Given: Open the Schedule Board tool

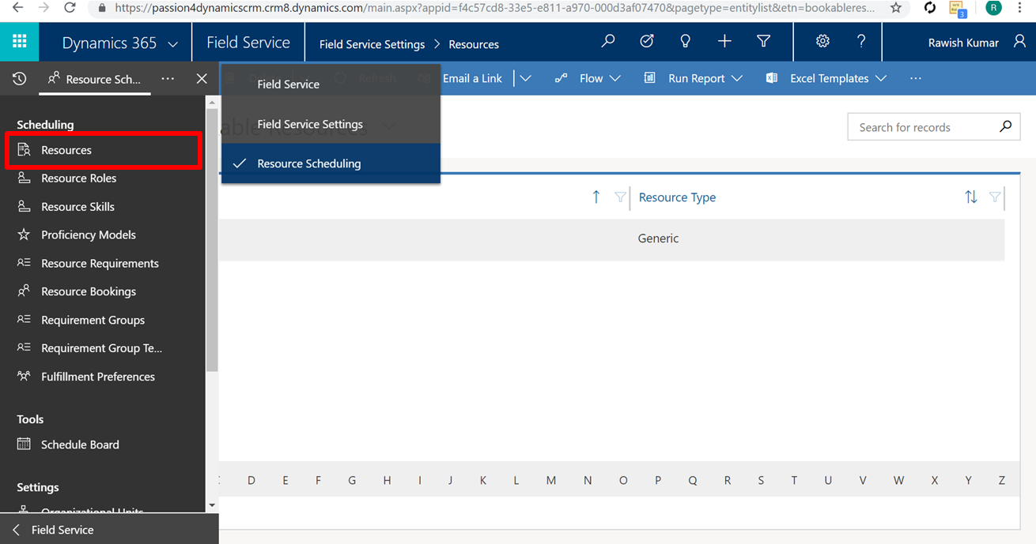Looking at the screenshot, I should coord(80,445).
